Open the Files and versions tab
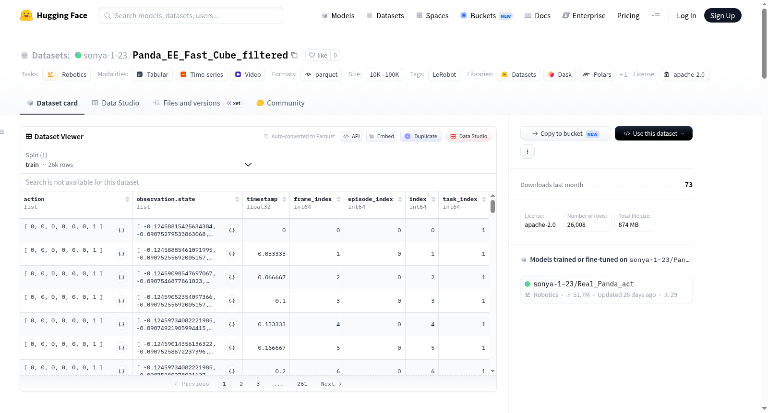 [x=197, y=103]
